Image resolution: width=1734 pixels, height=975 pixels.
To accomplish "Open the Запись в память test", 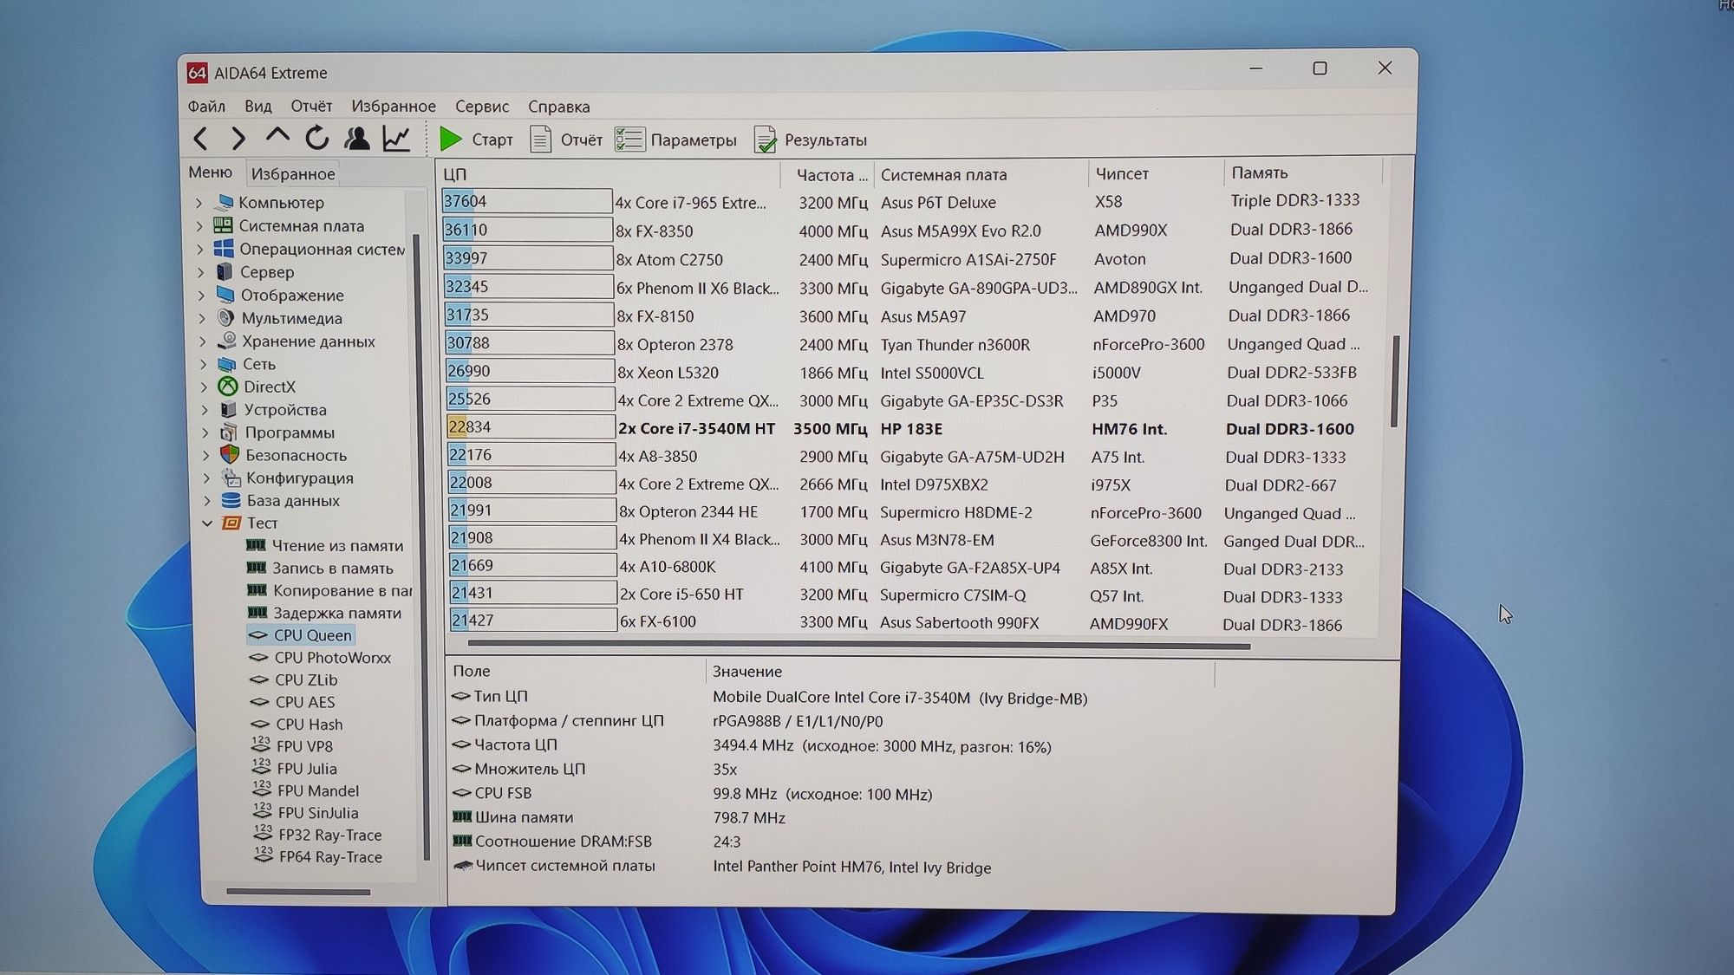I will pos(321,569).
